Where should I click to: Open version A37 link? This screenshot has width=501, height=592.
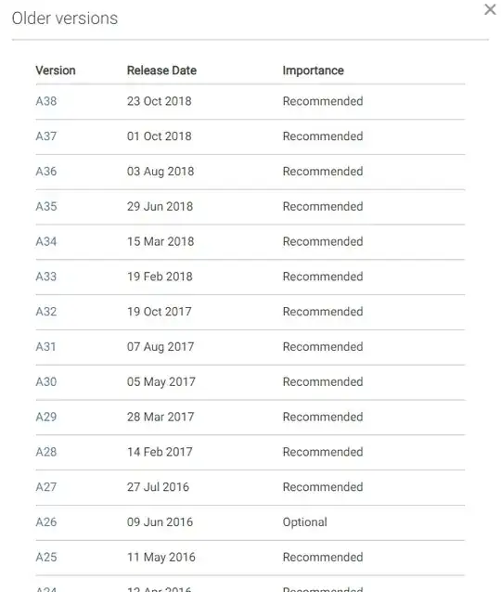tap(46, 136)
